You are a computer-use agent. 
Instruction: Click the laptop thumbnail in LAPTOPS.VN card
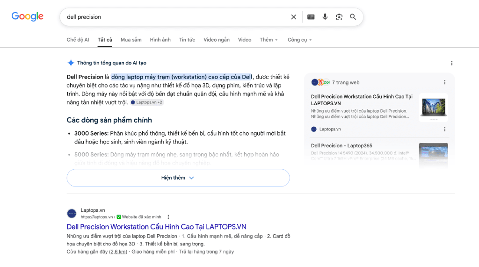pos(434,108)
